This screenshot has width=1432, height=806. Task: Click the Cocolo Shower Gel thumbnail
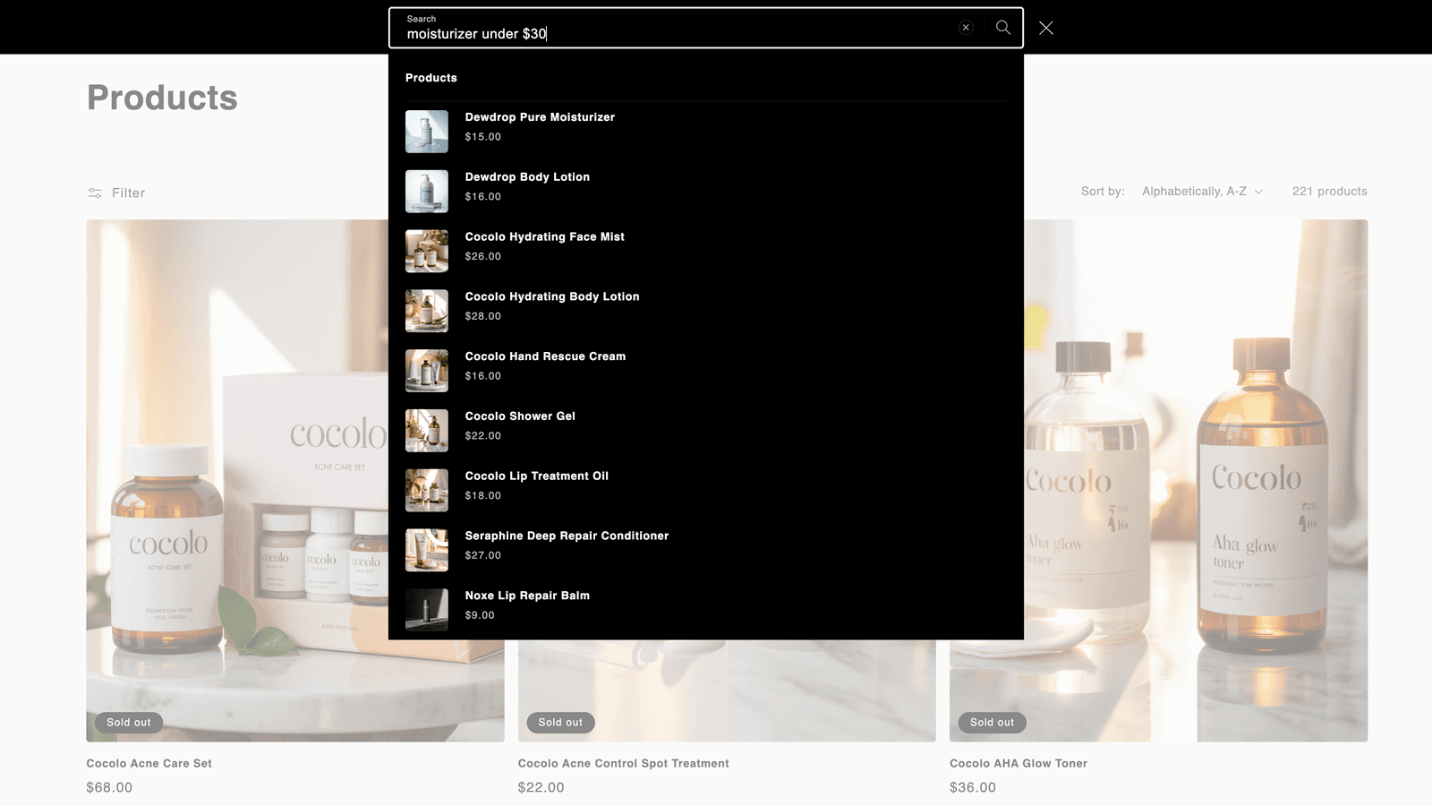(x=427, y=431)
